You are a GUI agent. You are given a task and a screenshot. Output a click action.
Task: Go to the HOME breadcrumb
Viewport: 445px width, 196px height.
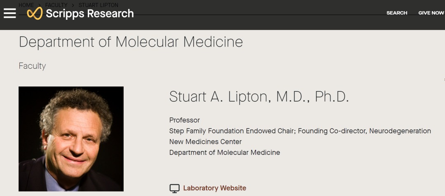pos(26,5)
